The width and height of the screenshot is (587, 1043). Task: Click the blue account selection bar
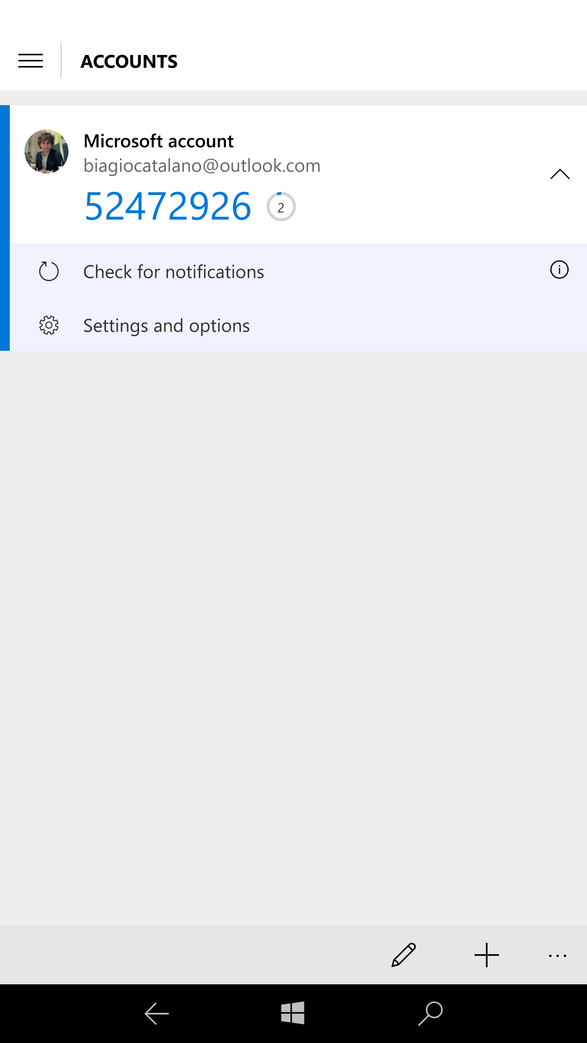point(5,228)
